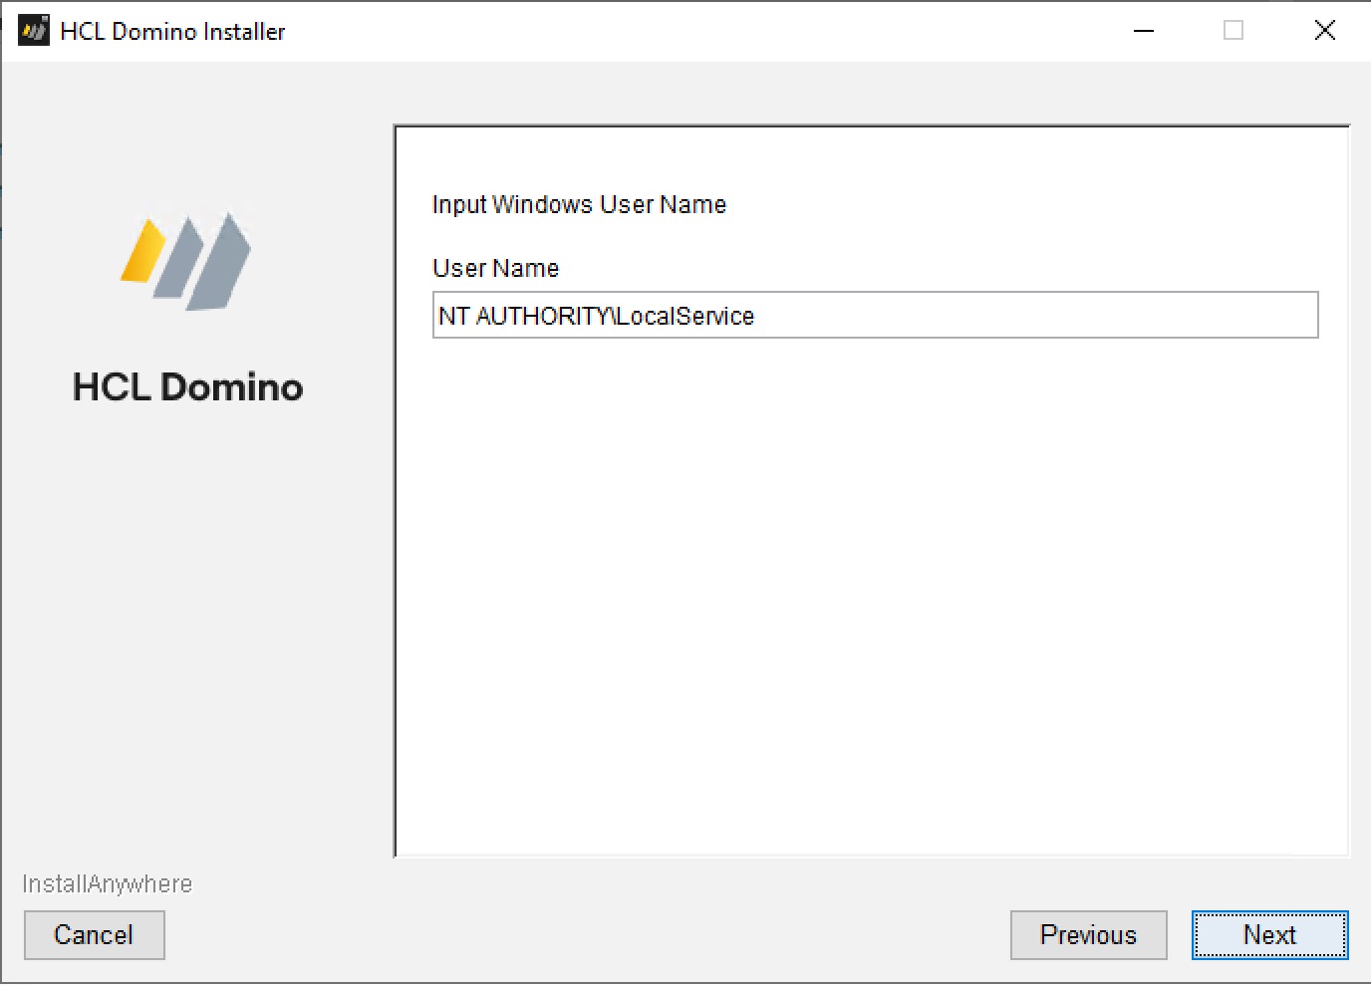Click the InstallAnywhere branding label
Screen dimensions: 1371x986
(x=107, y=883)
